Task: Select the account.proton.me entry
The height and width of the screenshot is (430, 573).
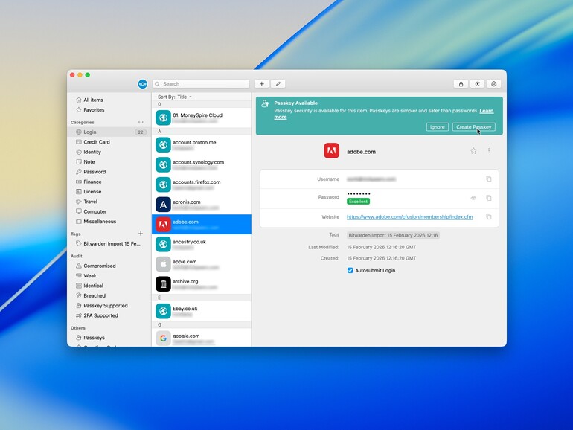Action: [x=202, y=145]
